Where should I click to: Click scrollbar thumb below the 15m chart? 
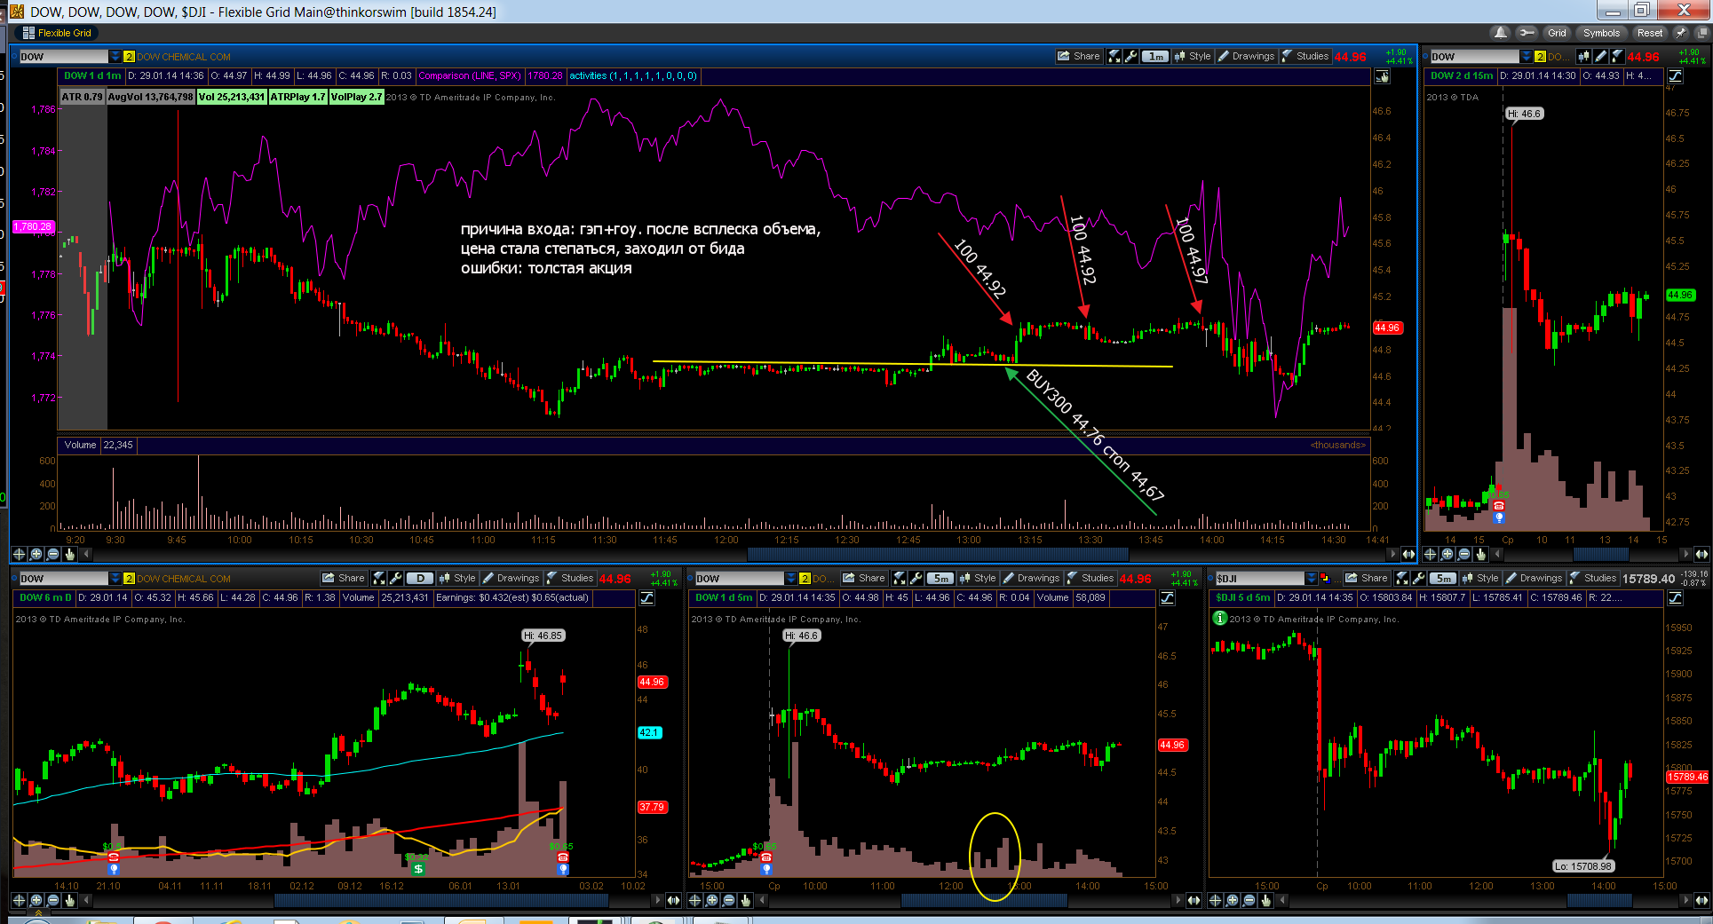[x=1599, y=554]
